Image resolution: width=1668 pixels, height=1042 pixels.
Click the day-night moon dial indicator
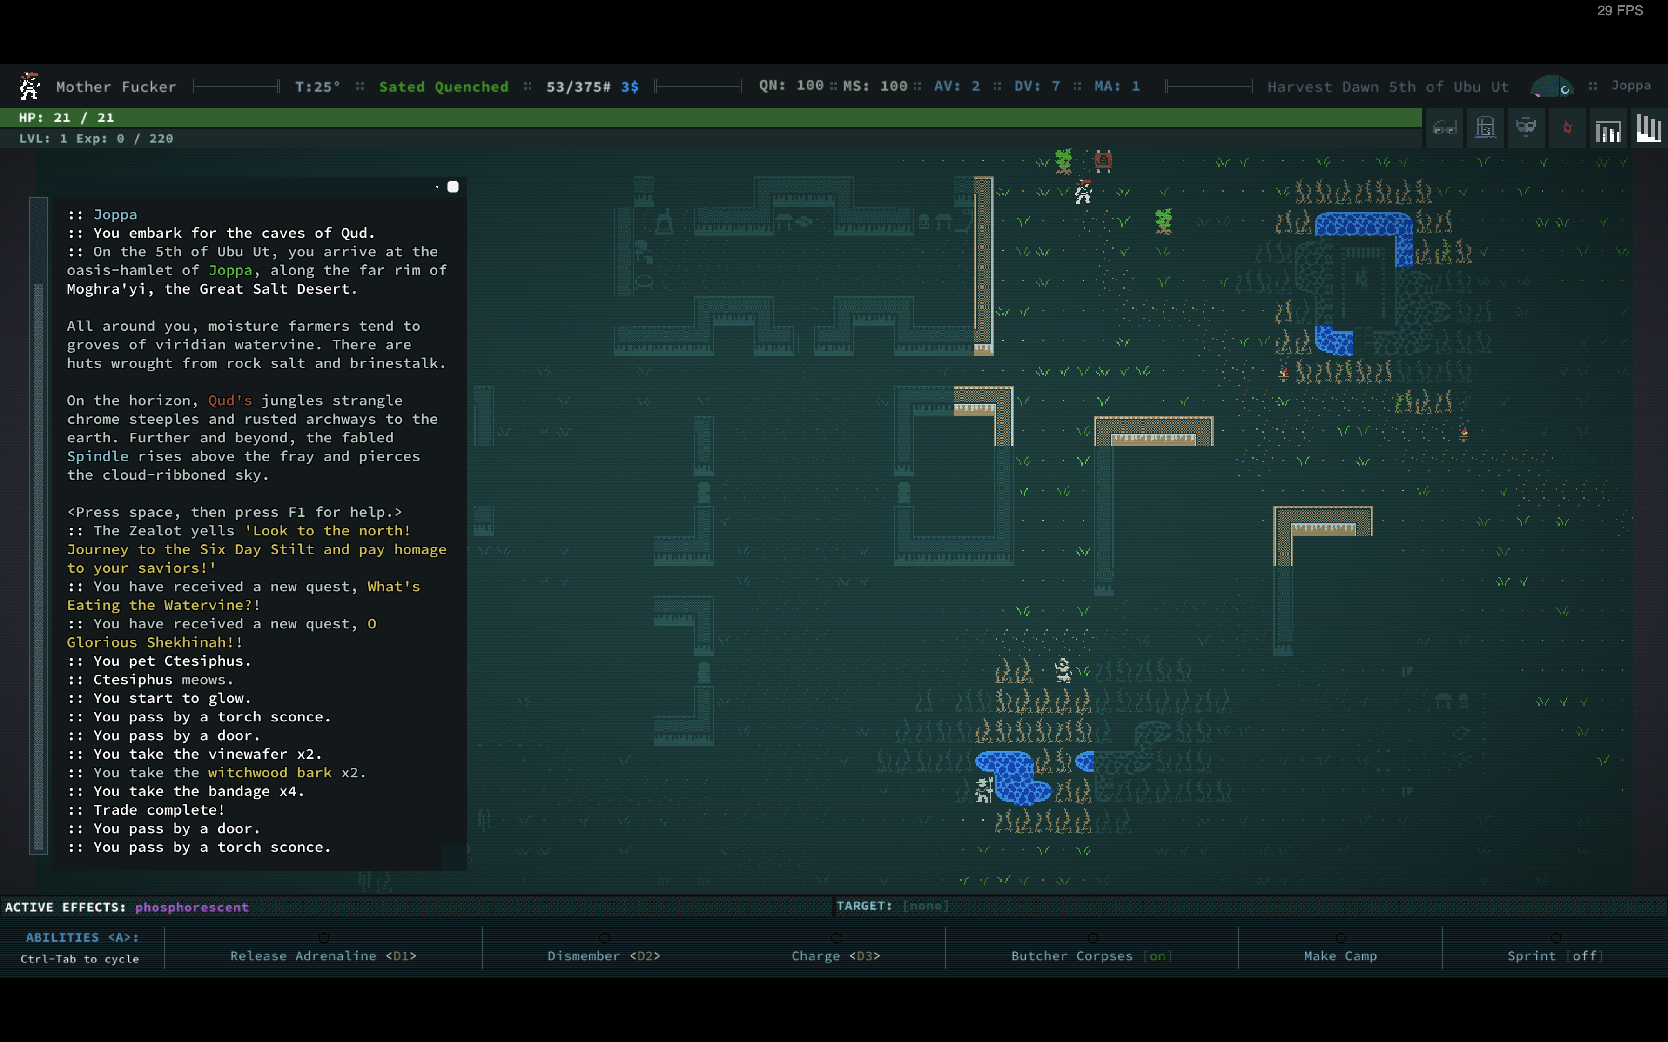click(x=1551, y=87)
